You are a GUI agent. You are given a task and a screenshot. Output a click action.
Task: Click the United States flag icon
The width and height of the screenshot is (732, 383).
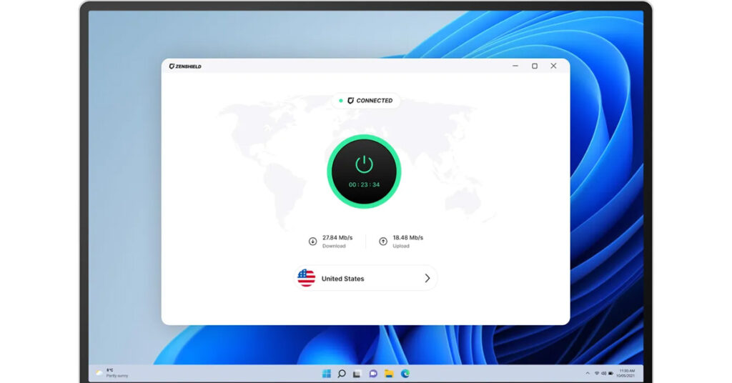click(306, 279)
